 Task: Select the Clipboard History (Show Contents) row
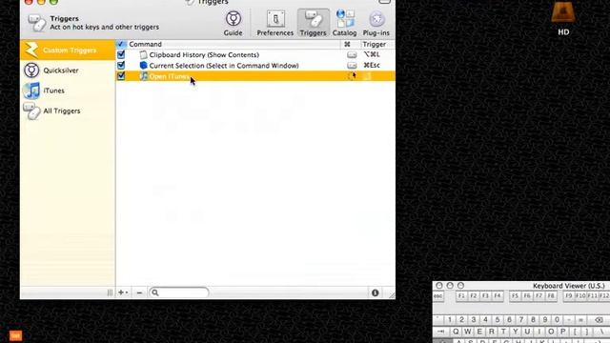pos(255,55)
